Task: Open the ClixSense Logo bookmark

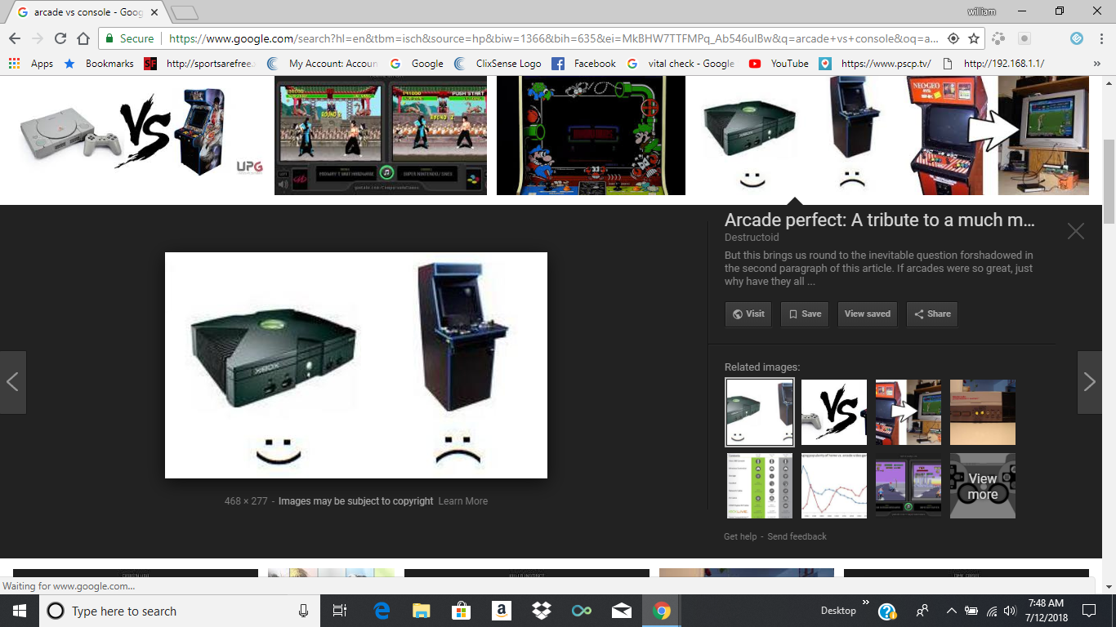Action: click(498, 63)
